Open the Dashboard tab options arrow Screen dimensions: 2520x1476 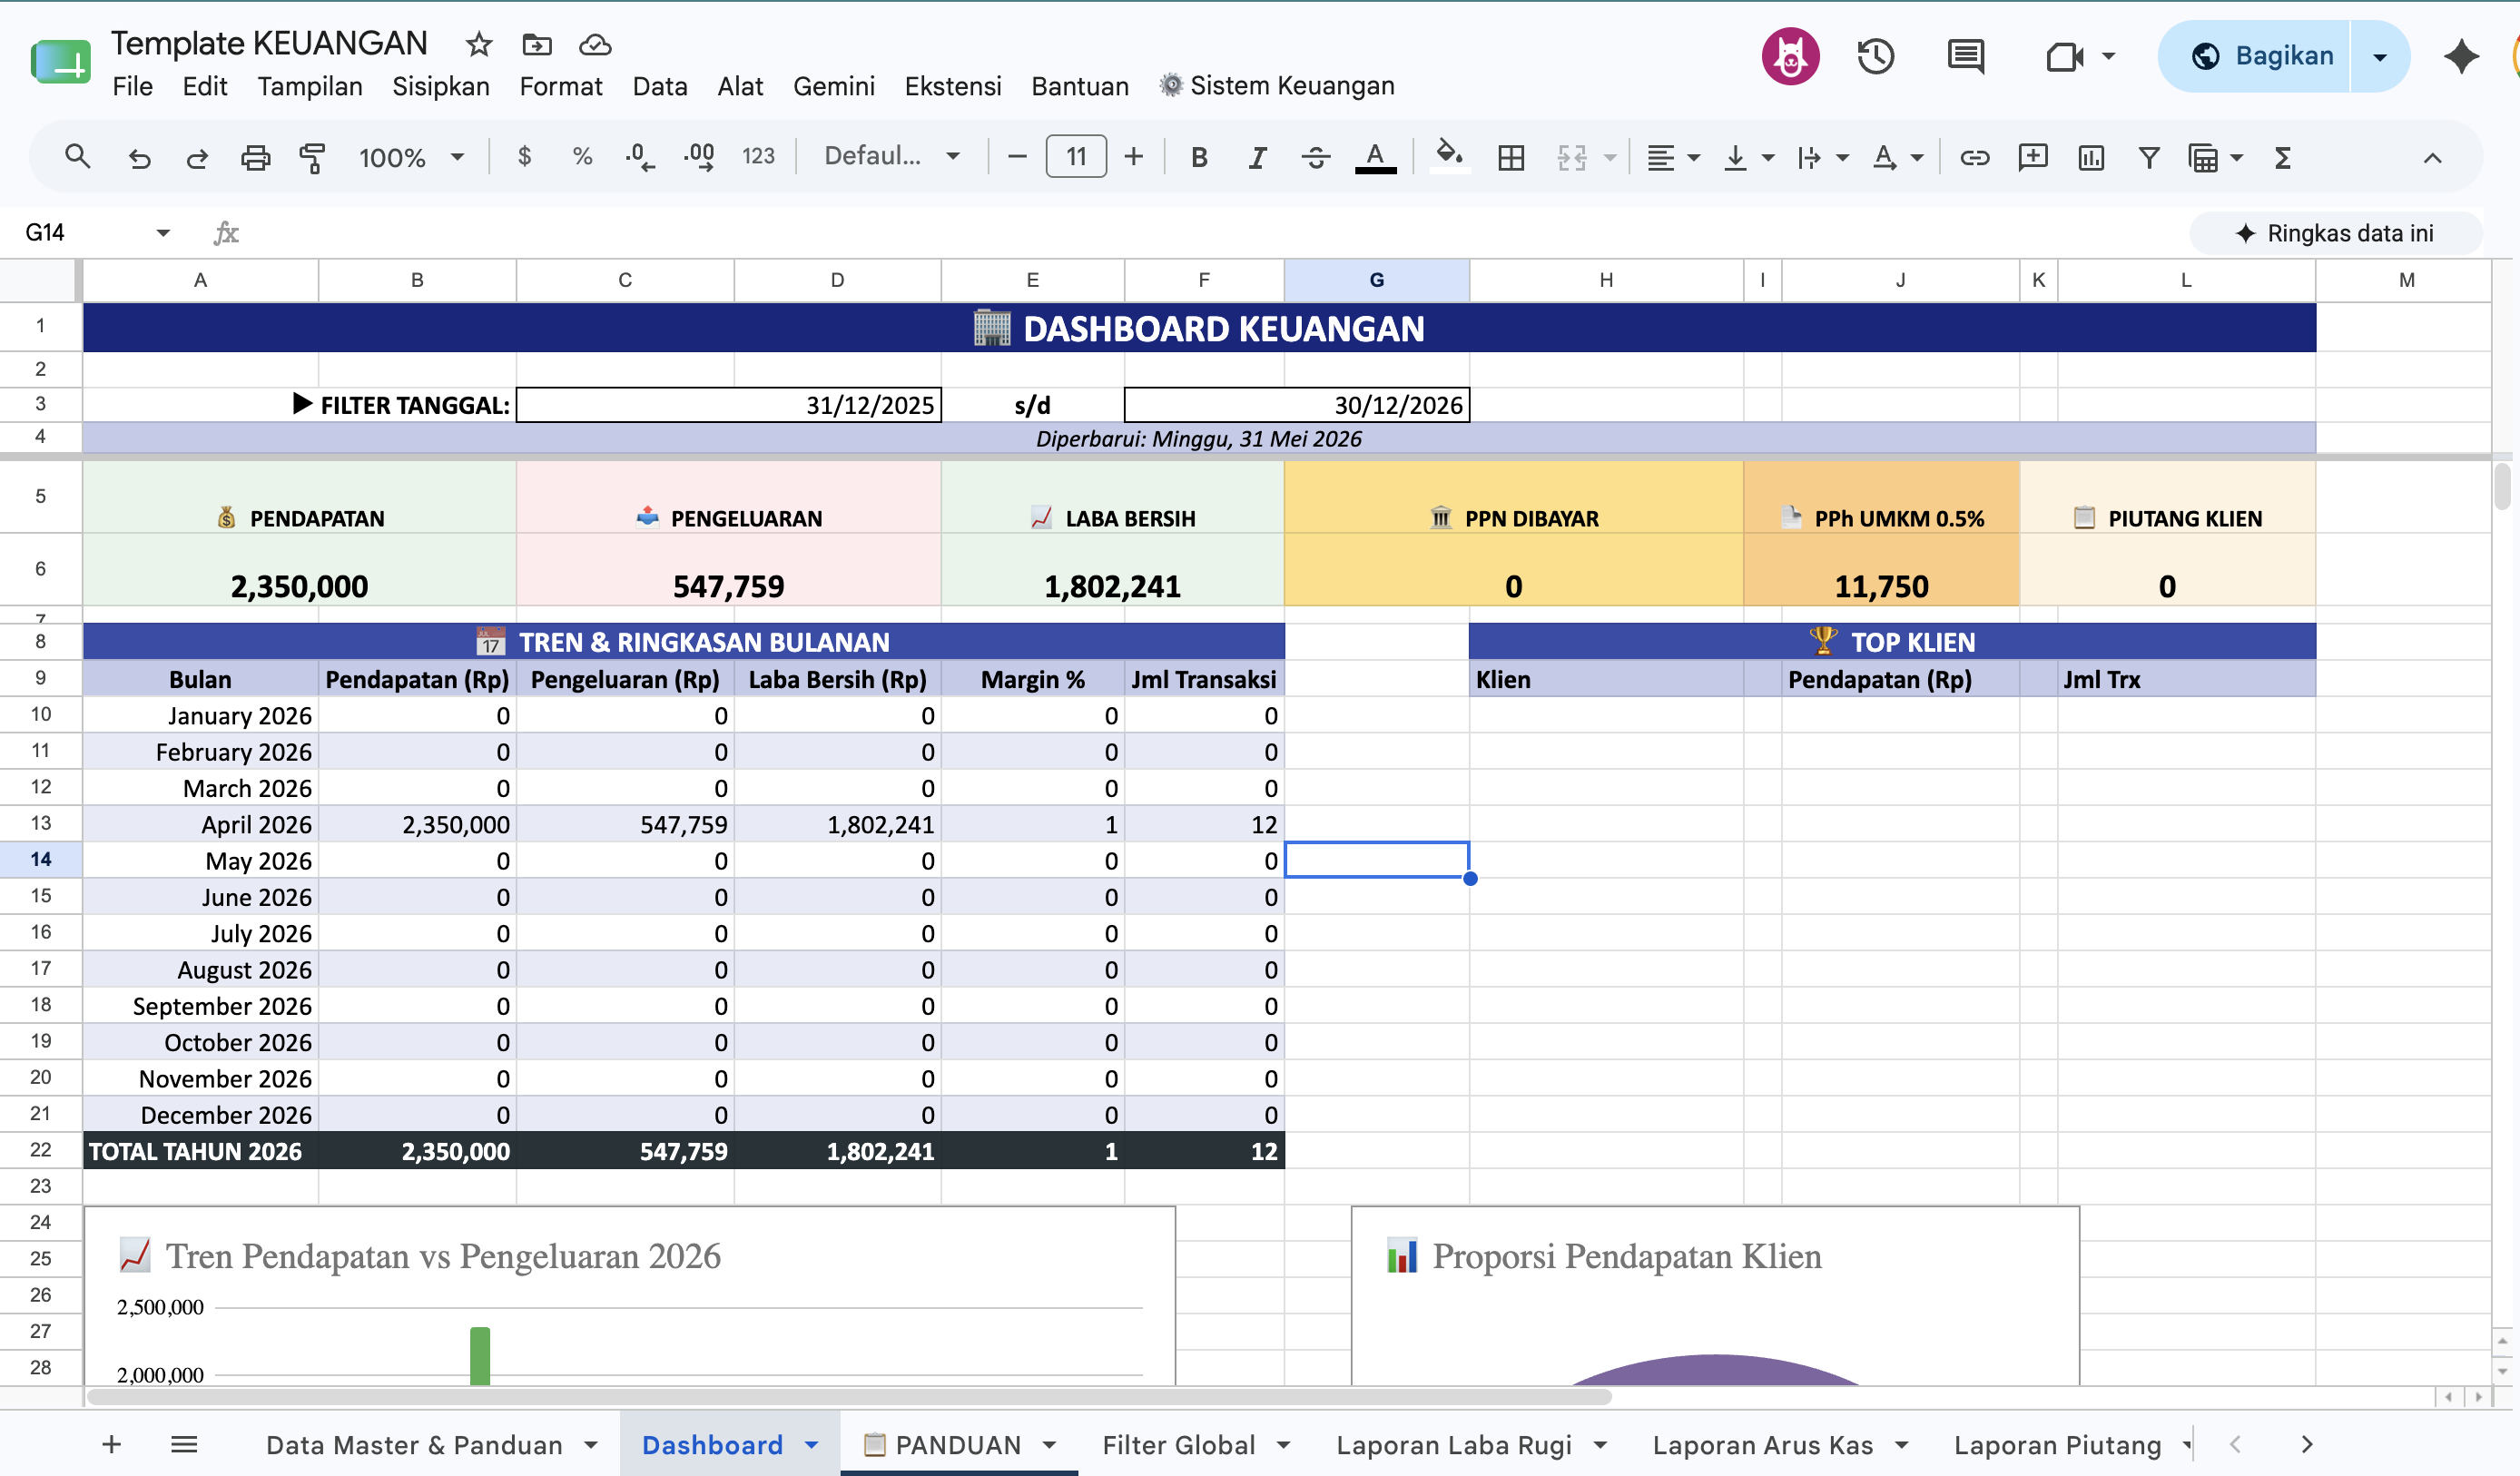pos(812,1445)
